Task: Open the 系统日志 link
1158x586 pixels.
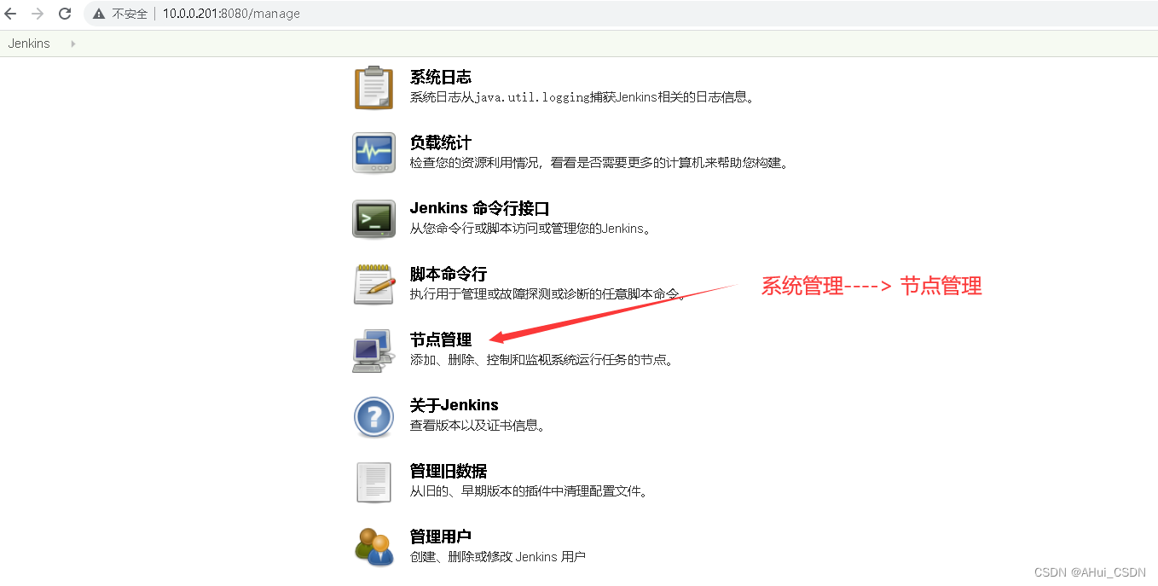Action: point(440,77)
